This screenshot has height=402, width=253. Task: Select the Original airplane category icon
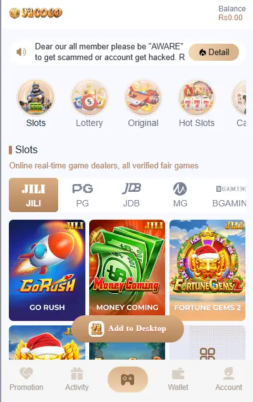click(143, 97)
